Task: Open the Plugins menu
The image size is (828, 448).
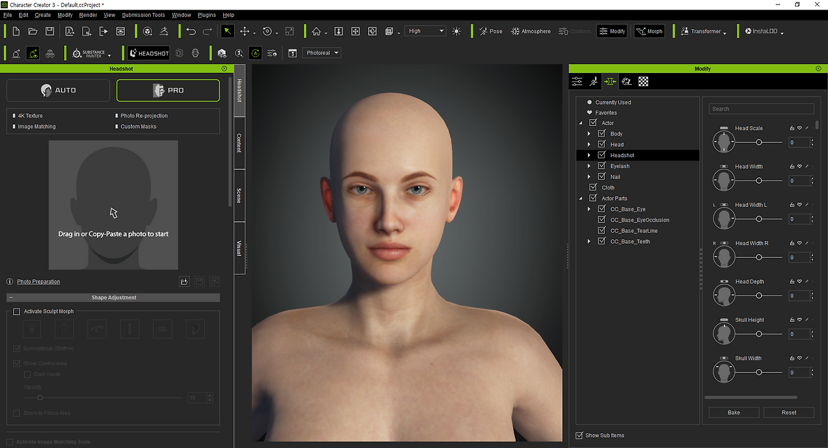Action: [207, 15]
